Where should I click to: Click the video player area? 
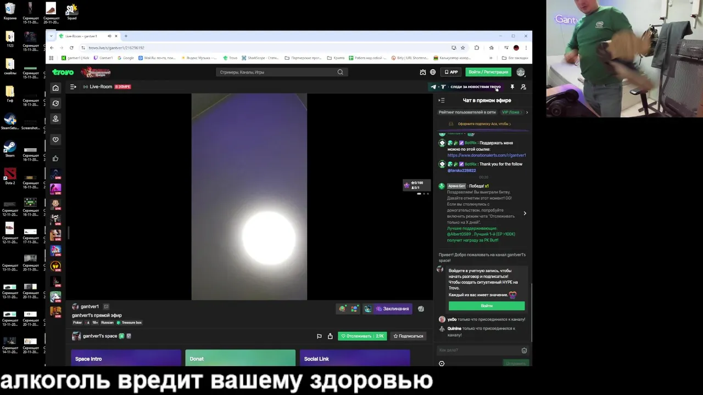249,196
